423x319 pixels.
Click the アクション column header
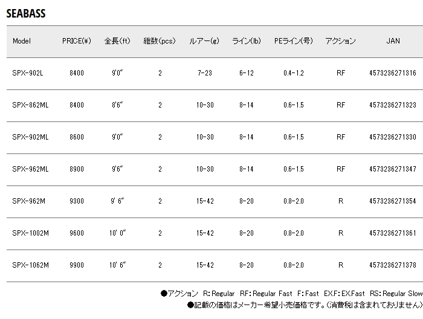click(340, 41)
